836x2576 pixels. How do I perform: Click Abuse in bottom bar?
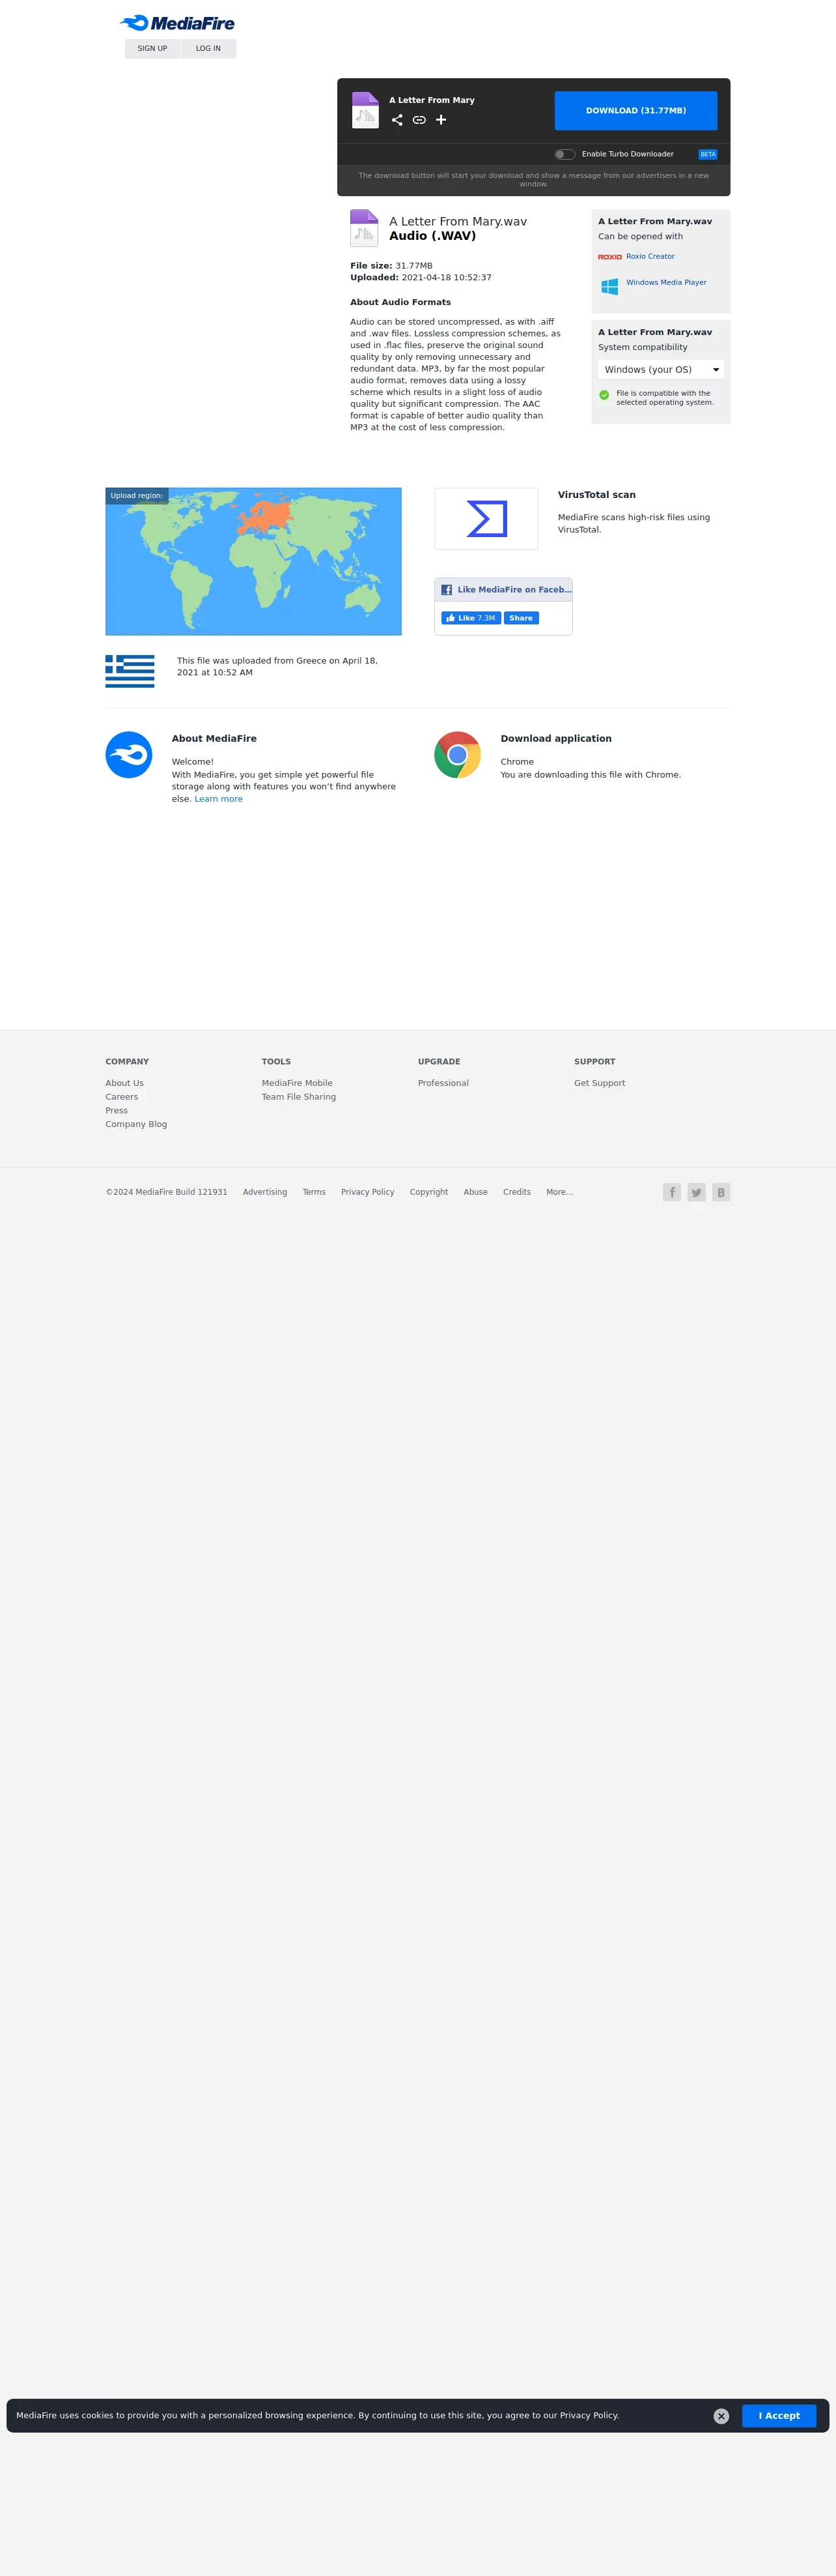pyautogui.click(x=475, y=1192)
